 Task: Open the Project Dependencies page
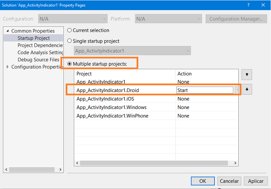tap(40, 45)
